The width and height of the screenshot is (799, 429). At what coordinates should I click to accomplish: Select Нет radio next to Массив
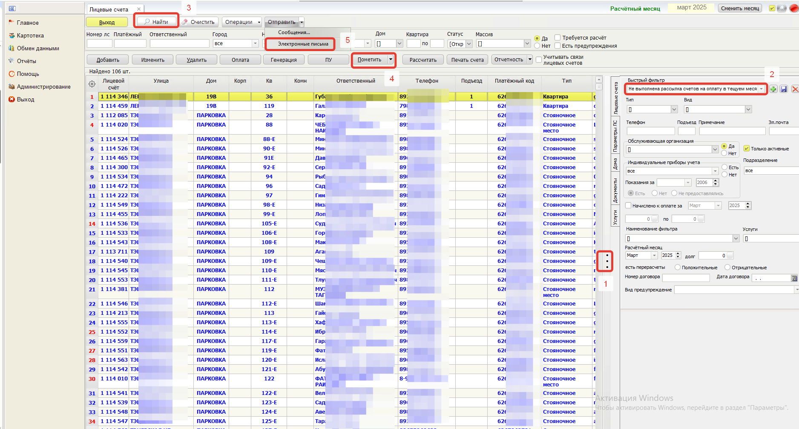point(537,46)
